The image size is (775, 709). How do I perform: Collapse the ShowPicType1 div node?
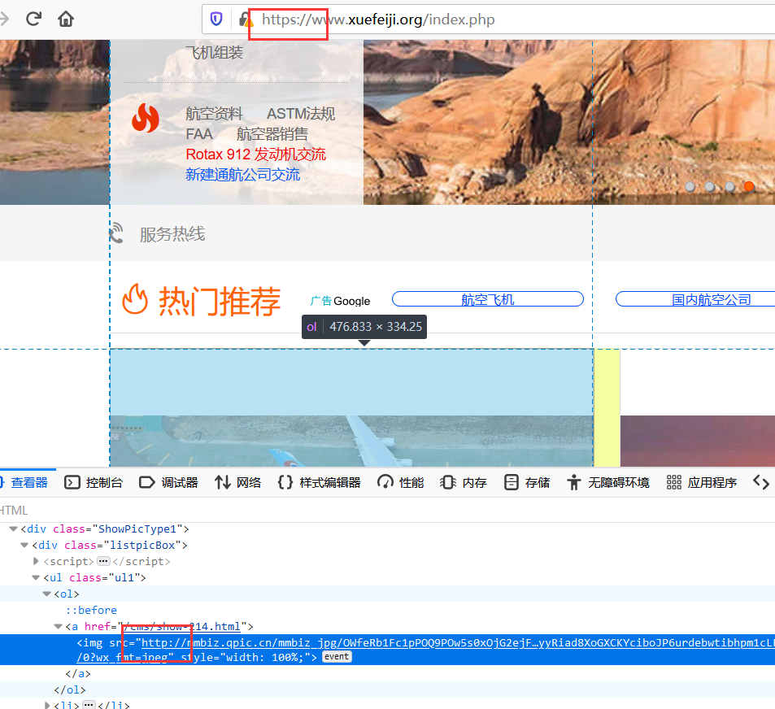click(x=14, y=529)
